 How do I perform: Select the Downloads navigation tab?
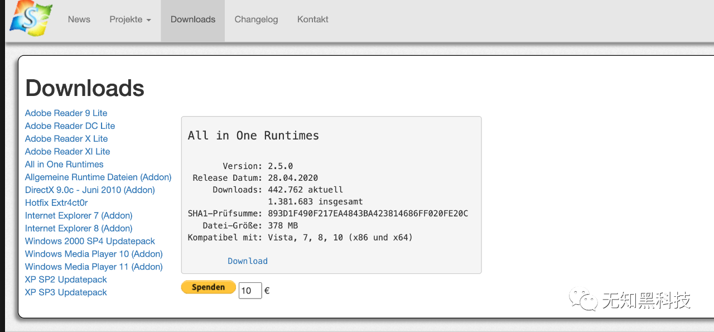point(193,20)
